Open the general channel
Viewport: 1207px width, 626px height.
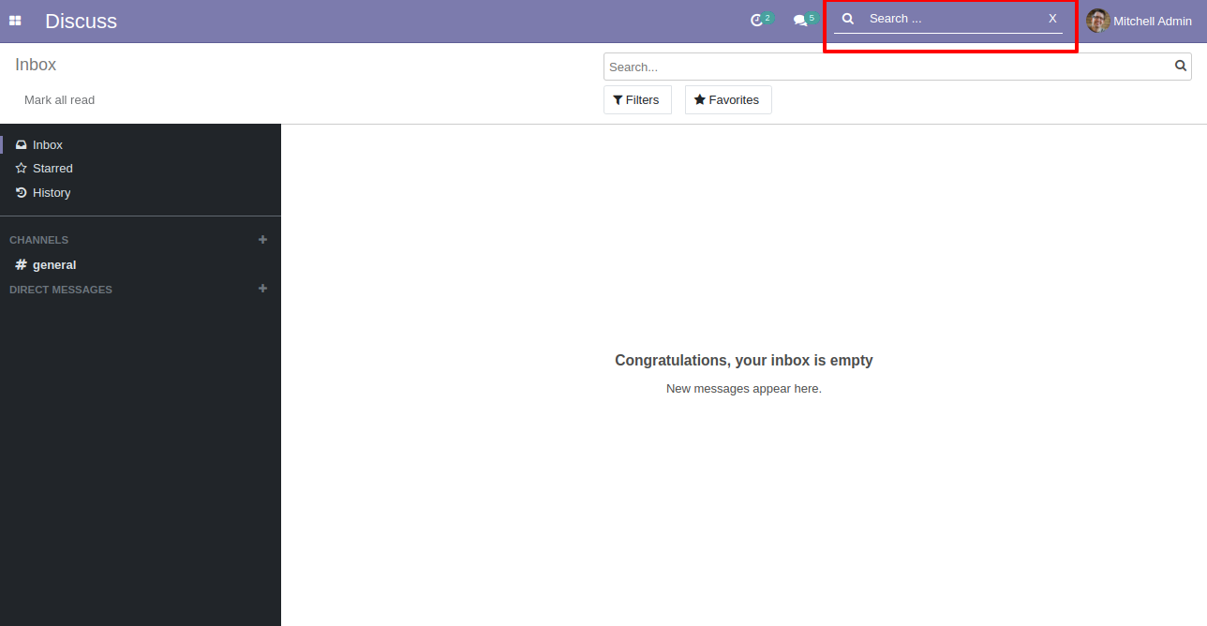[54, 265]
